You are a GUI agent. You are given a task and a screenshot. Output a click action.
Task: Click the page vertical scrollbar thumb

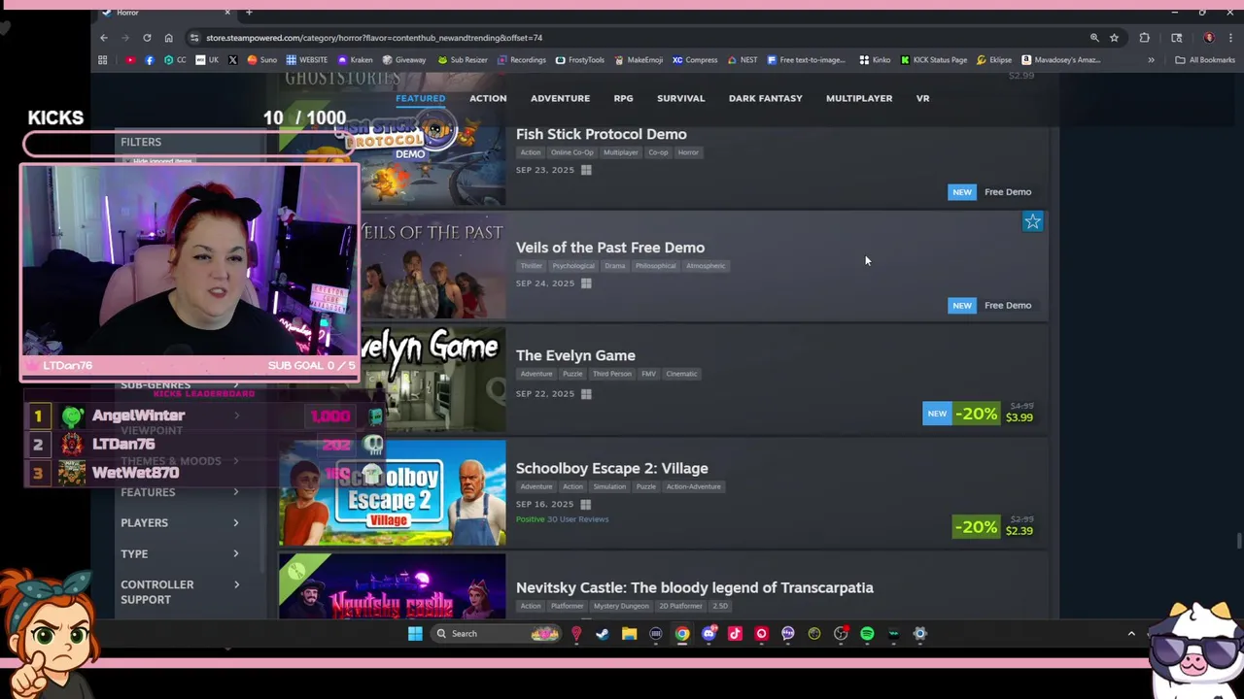(1238, 541)
